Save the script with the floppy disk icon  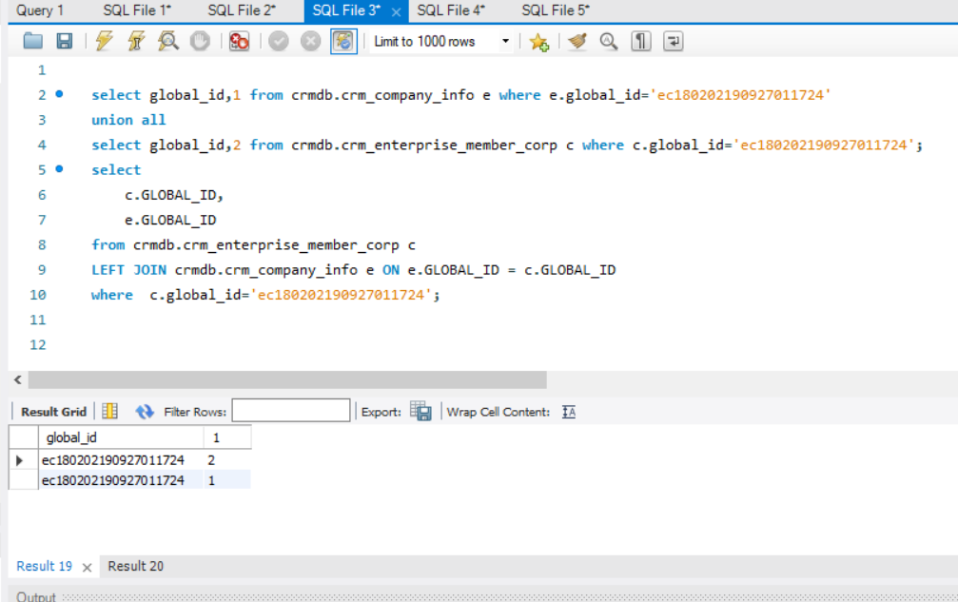pos(64,42)
